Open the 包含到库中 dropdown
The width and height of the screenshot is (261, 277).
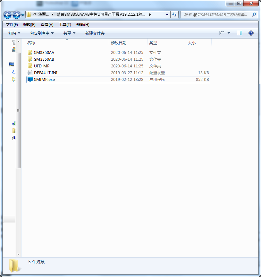[x=42, y=33]
